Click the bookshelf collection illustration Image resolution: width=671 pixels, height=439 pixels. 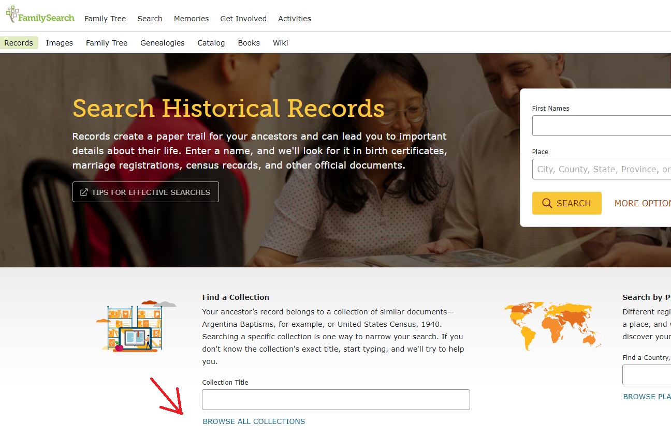tap(136, 326)
